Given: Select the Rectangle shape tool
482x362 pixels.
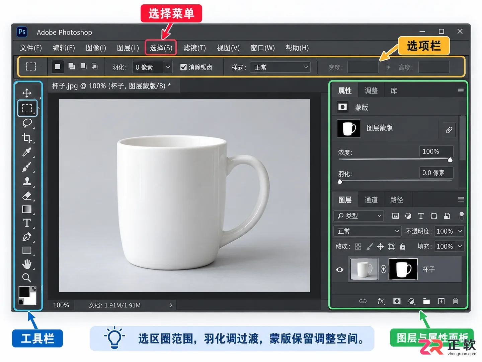Looking at the screenshot, I should pyautogui.click(x=27, y=250).
